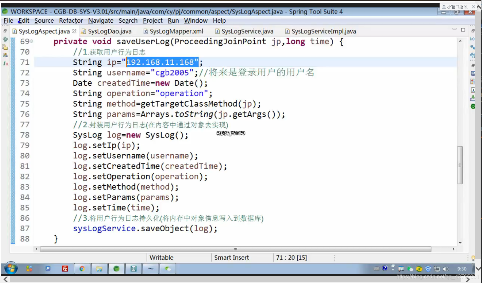
Task: Open the Servers/settings sliders fast-view icon
Action: coord(5,55)
